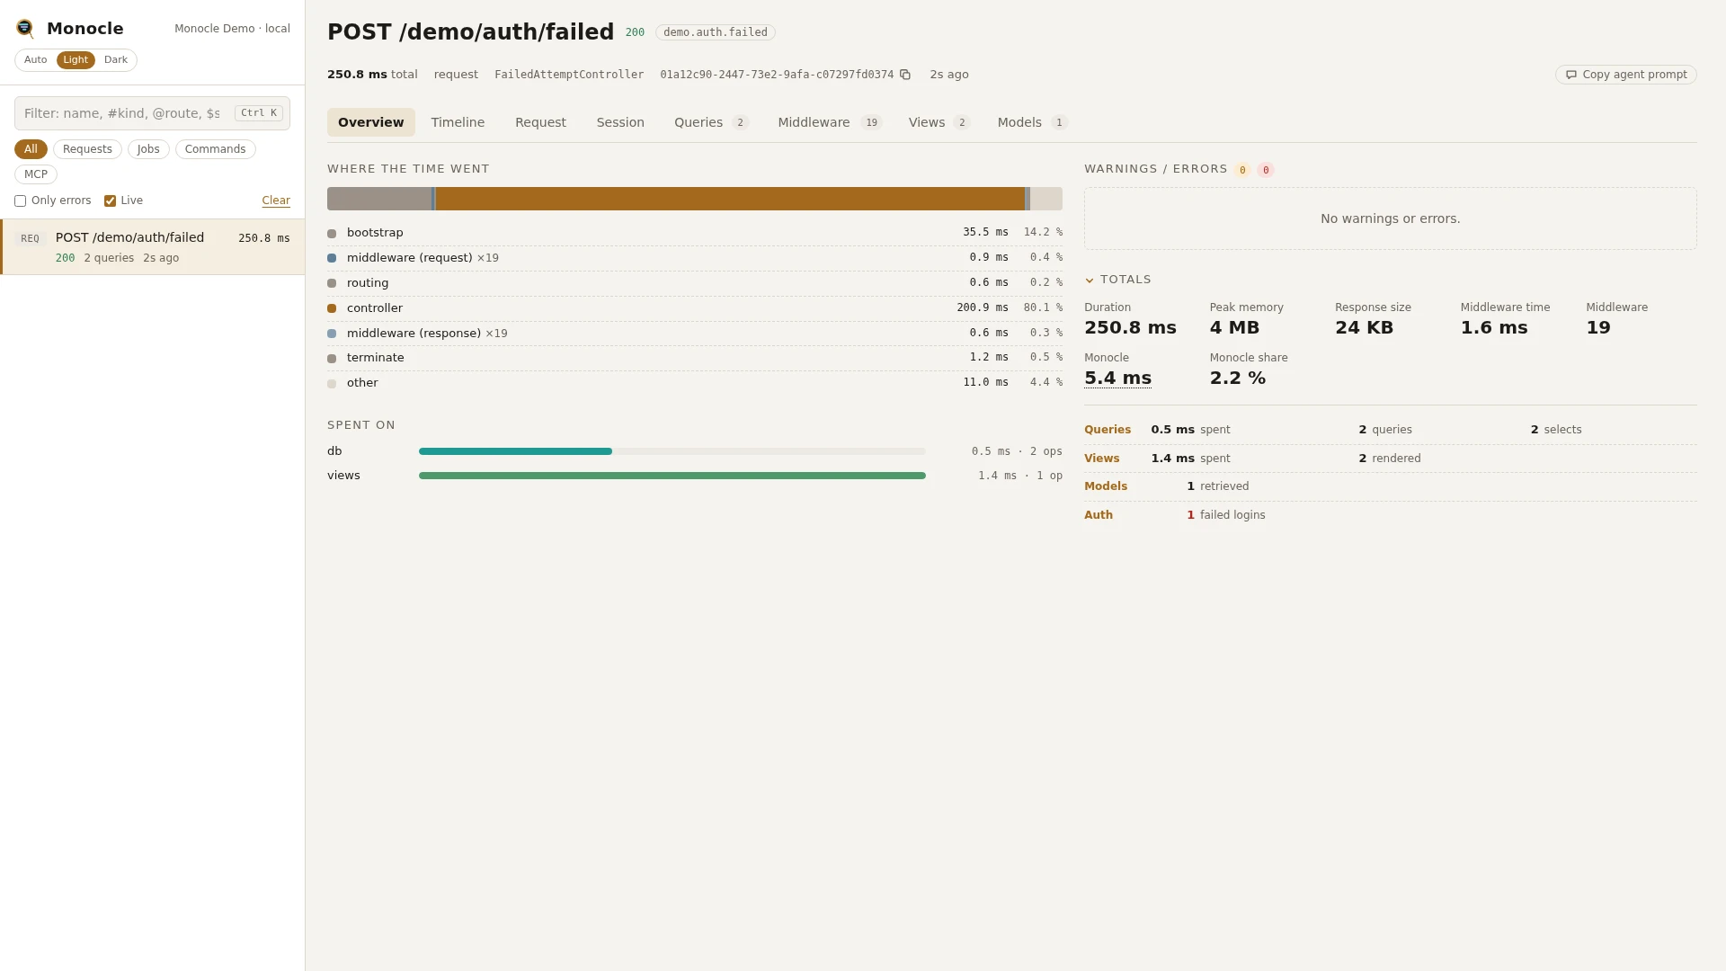Click FailedAttemptController text
1726x971 pixels.
point(569,75)
